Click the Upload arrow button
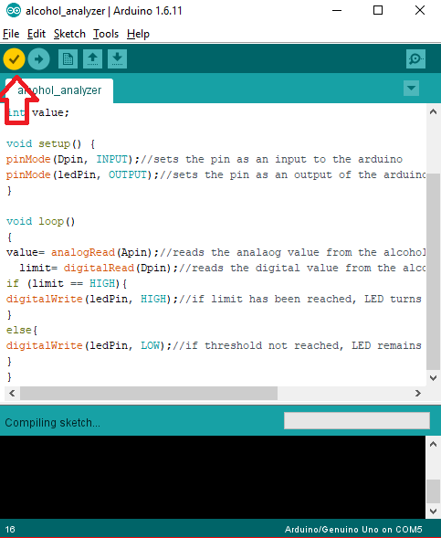This screenshot has height=538, width=441. pyautogui.click(x=38, y=59)
